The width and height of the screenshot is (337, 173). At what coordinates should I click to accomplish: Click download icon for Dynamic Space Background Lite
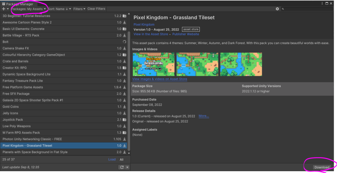tap(125, 74)
